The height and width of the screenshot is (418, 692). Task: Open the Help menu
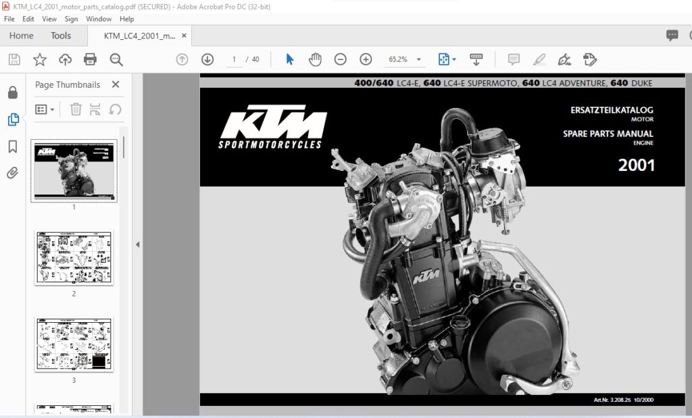click(x=126, y=19)
